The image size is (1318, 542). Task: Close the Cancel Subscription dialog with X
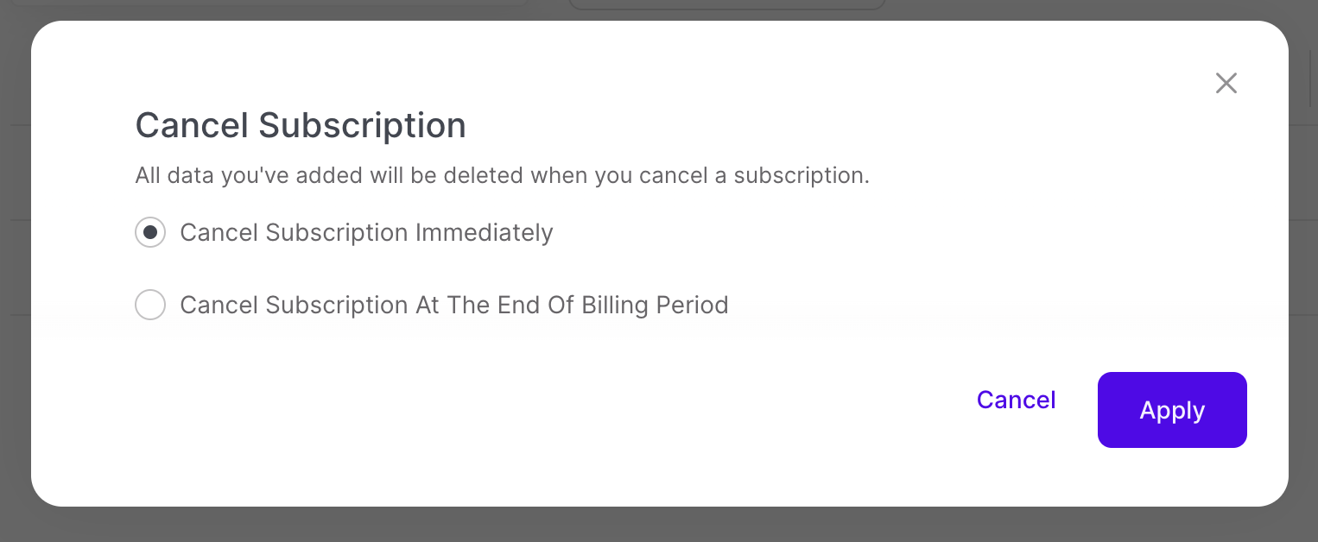pyautogui.click(x=1226, y=83)
